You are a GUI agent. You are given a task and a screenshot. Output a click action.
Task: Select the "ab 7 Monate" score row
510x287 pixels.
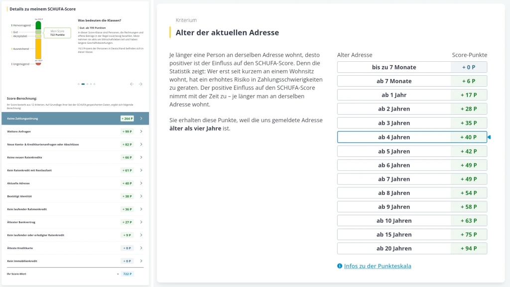click(412, 81)
